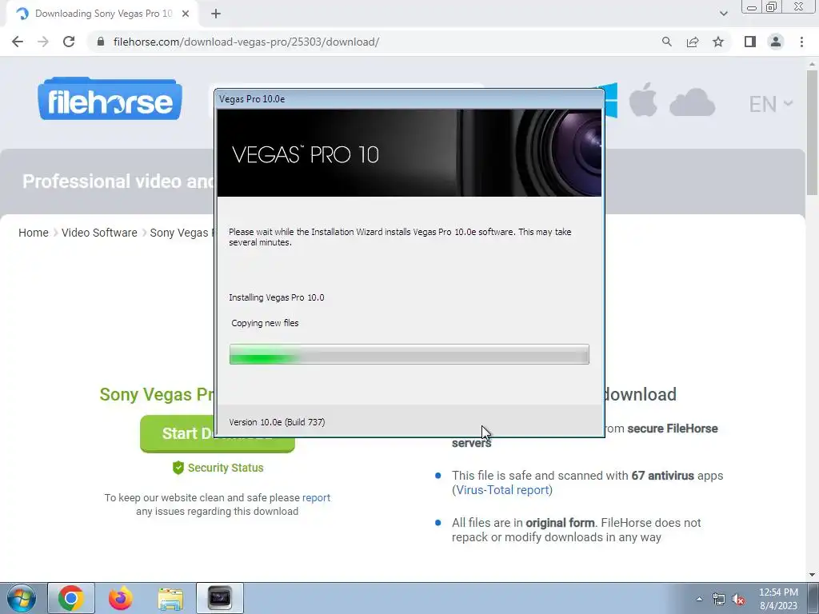819x614 pixels.
Task: Click the Sony Vegas breadcrumb item
Action: pos(182,233)
